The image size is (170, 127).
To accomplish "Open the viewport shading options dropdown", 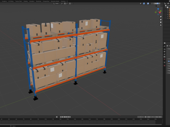I will click(161, 4).
